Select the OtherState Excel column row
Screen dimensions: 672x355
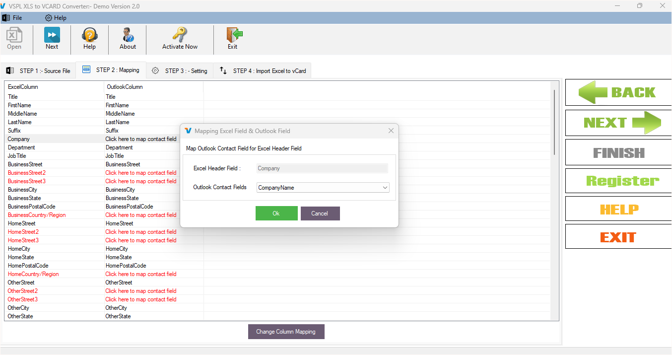click(20, 316)
